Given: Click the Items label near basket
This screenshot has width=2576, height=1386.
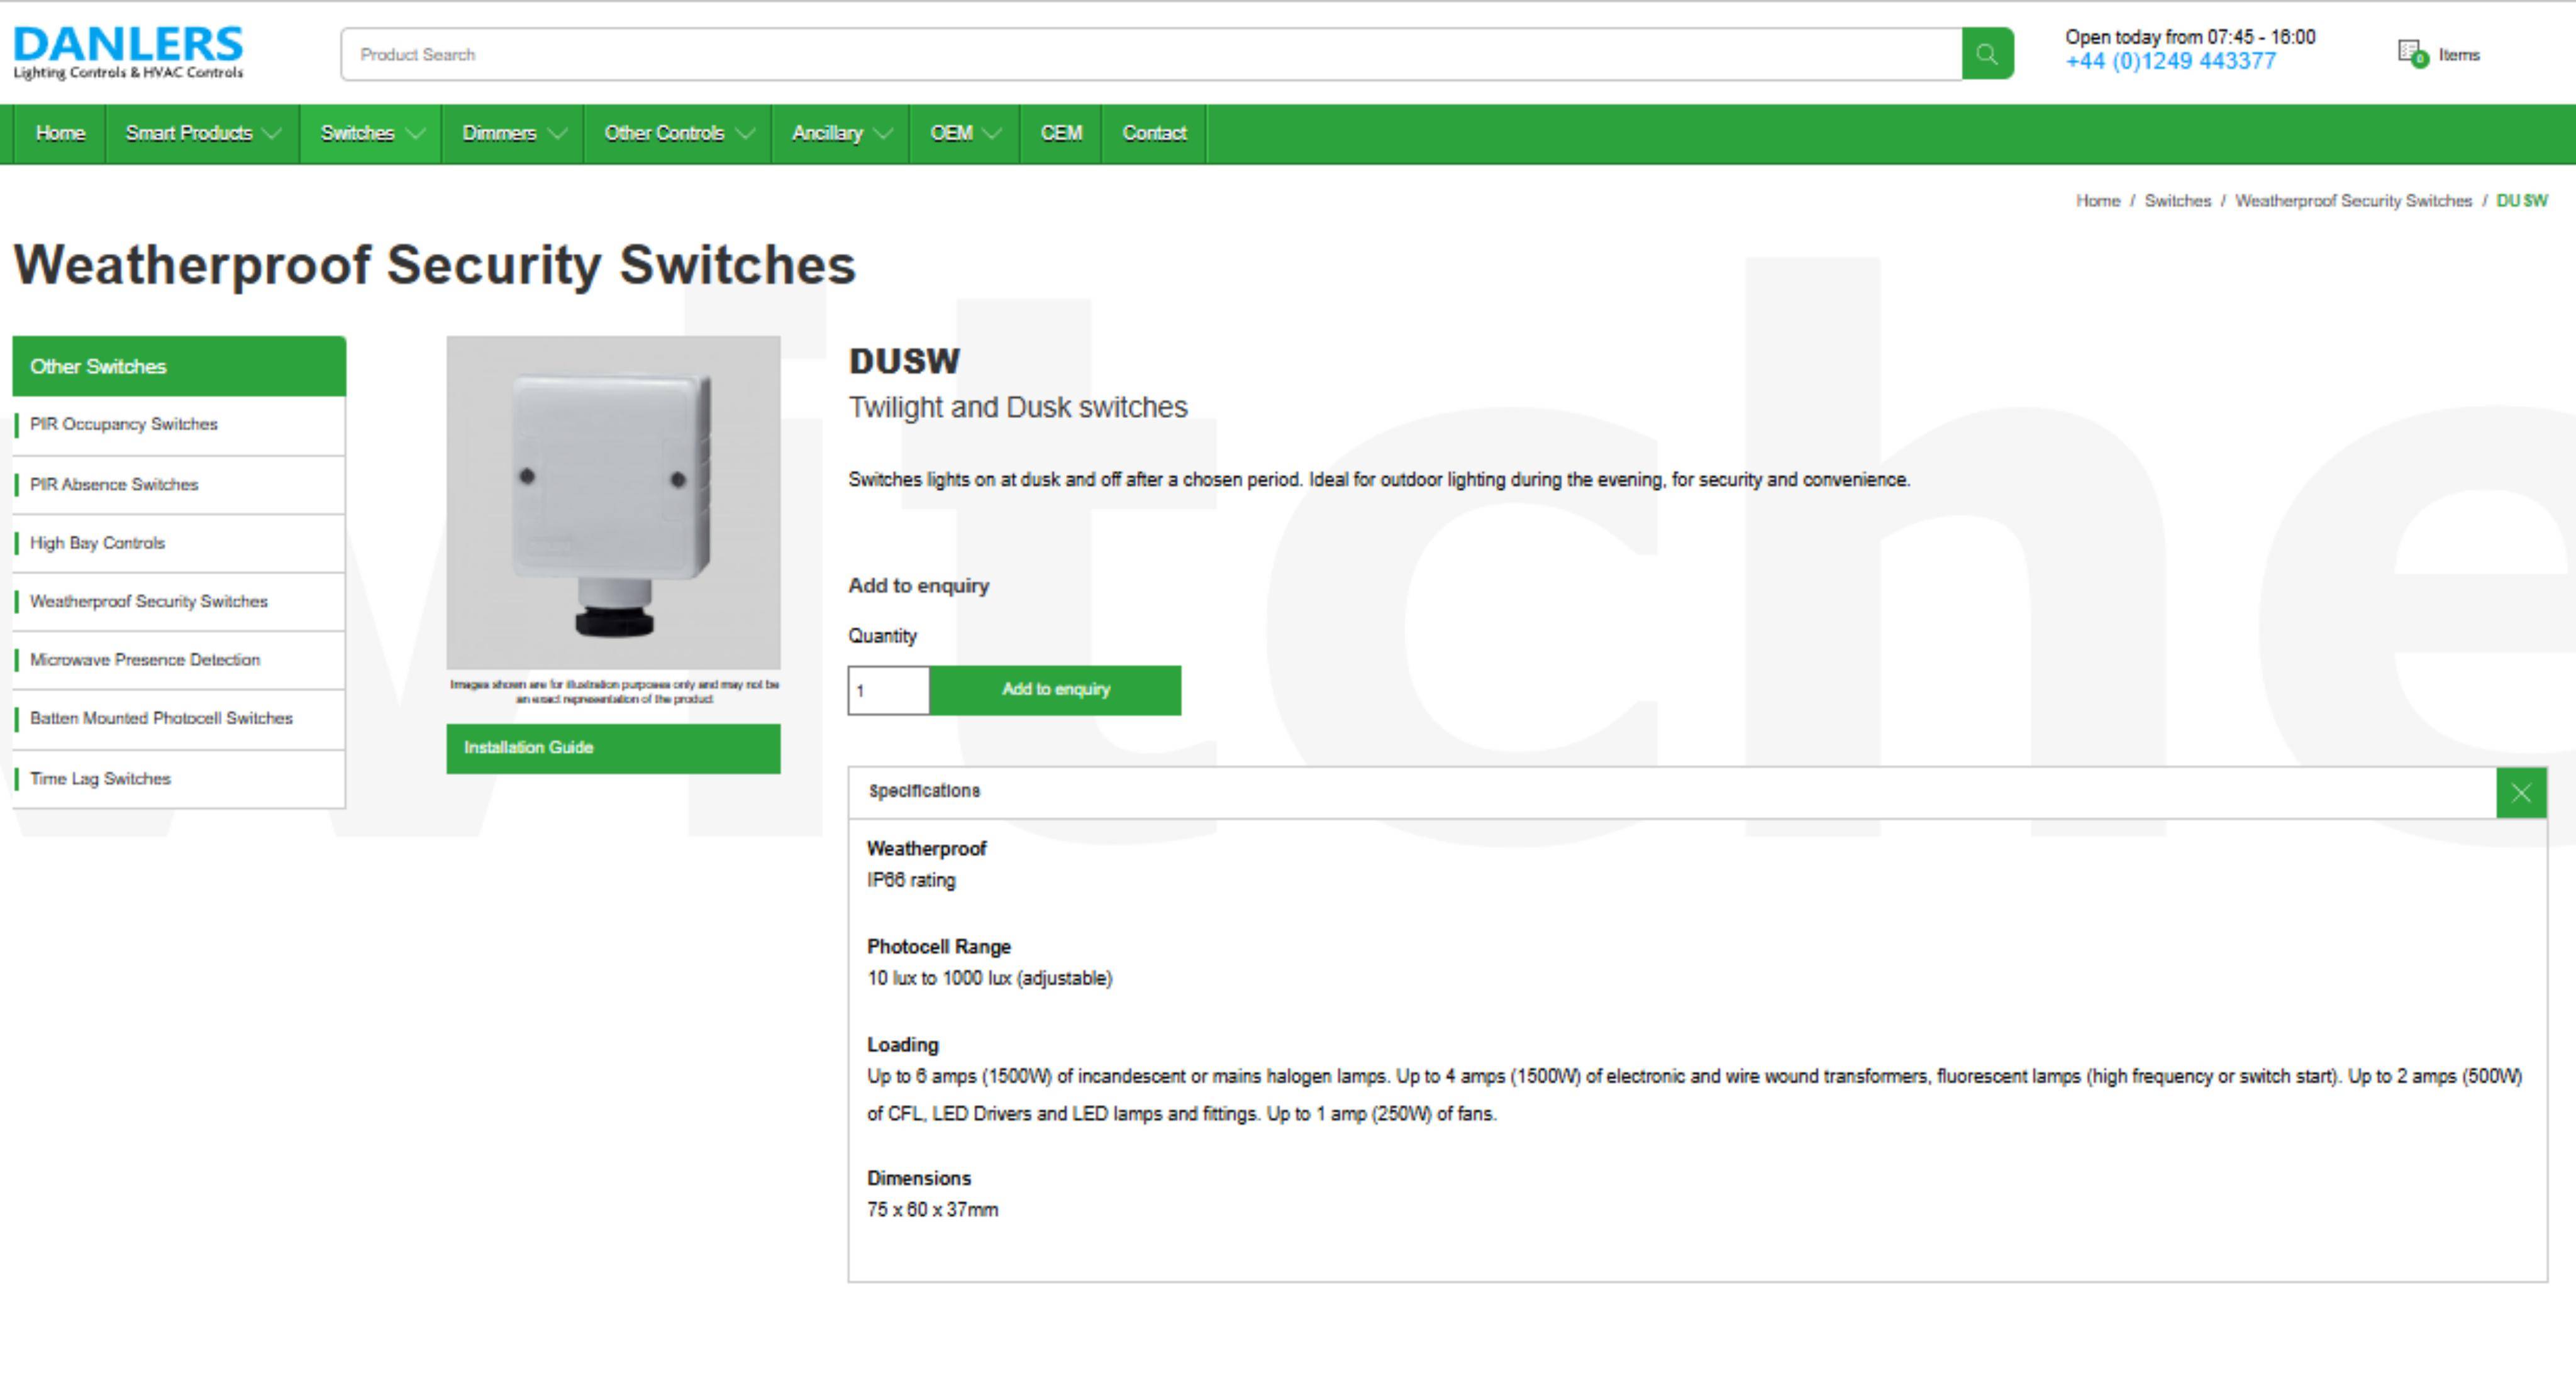Looking at the screenshot, I should click(2459, 55).
